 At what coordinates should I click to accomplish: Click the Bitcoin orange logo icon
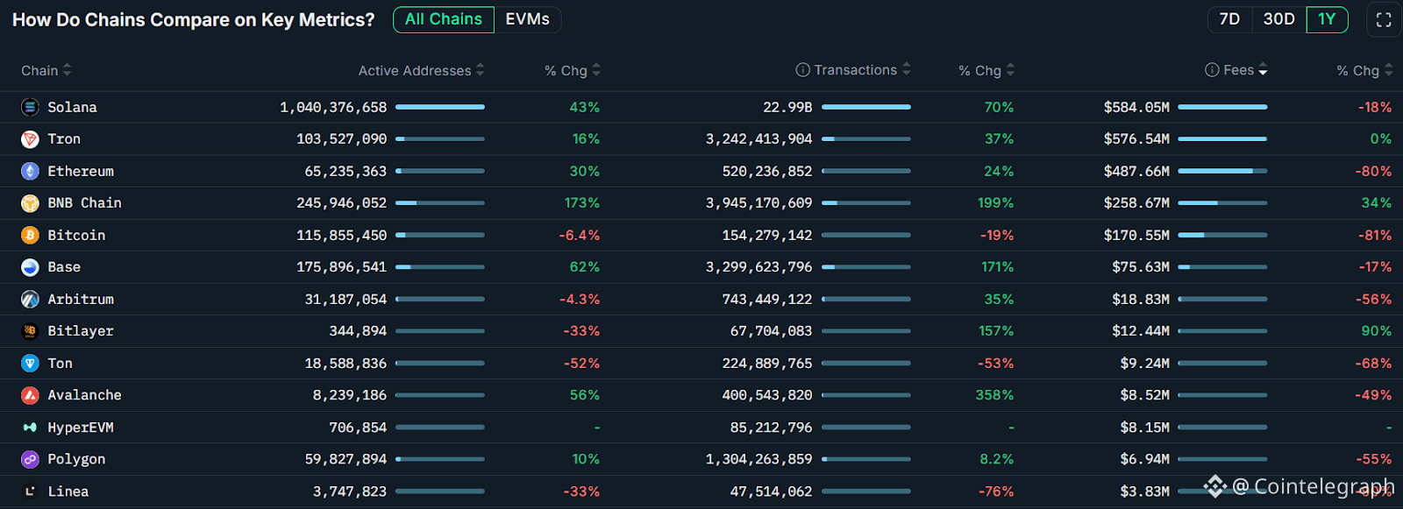30,236
